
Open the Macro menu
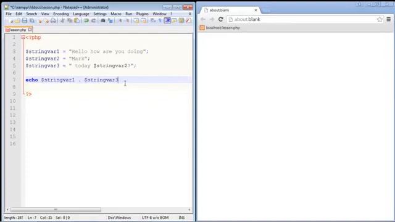(x=116, y=14)
